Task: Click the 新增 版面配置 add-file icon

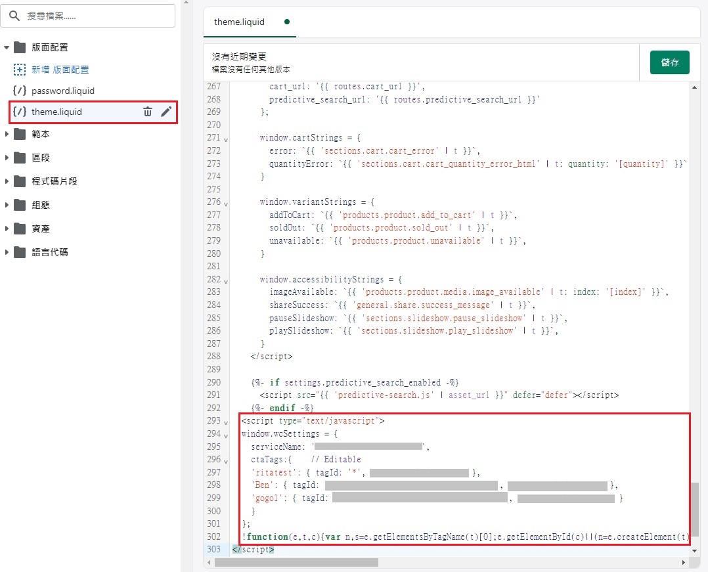Action: click(x=20, y=70)
